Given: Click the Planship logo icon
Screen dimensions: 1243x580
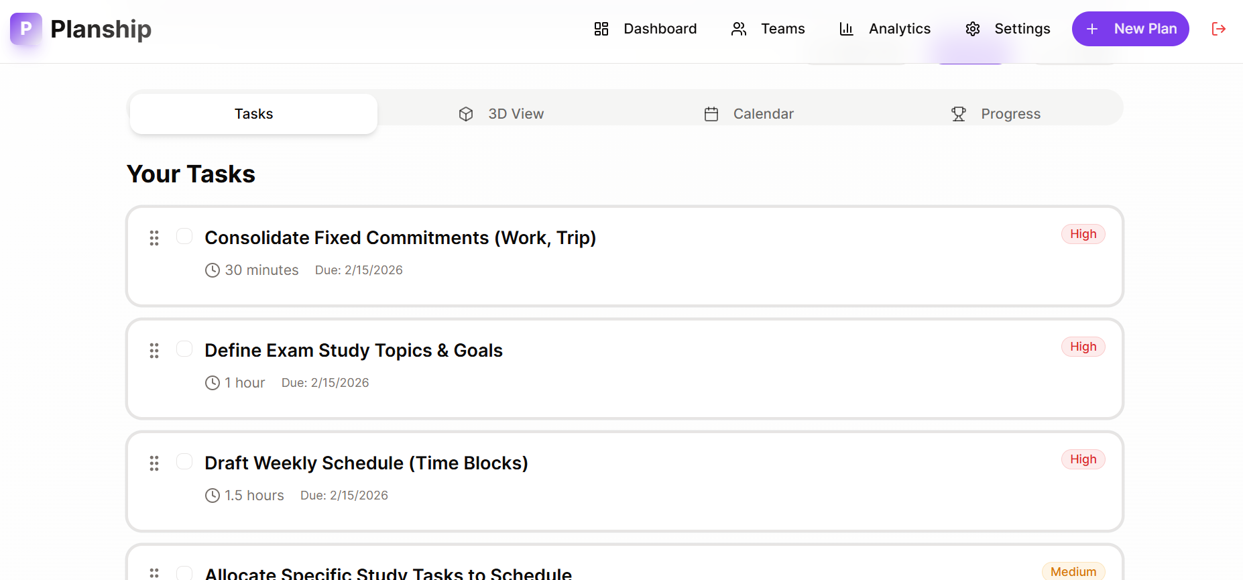Looking at the screenshot, I should (x=26, y=29).
